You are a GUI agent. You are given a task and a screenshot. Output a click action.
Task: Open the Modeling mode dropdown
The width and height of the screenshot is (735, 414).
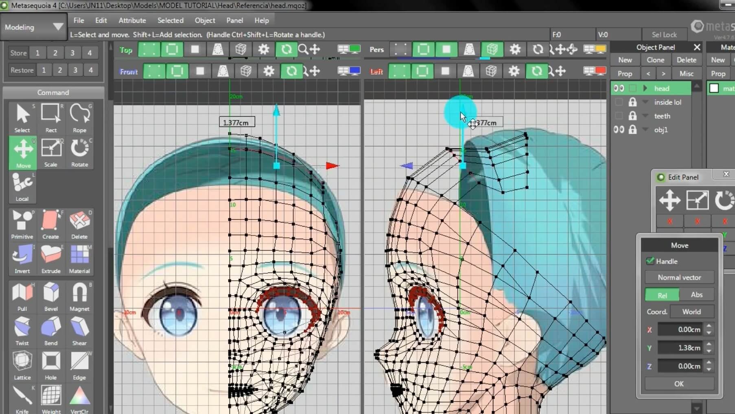33,27
